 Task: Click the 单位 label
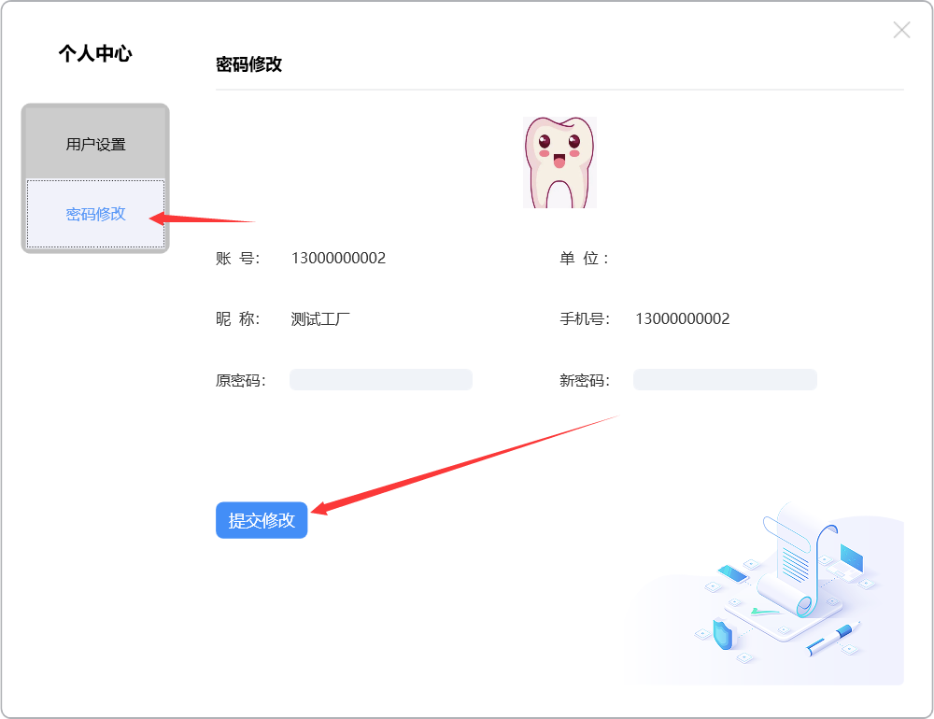[584, 258]
